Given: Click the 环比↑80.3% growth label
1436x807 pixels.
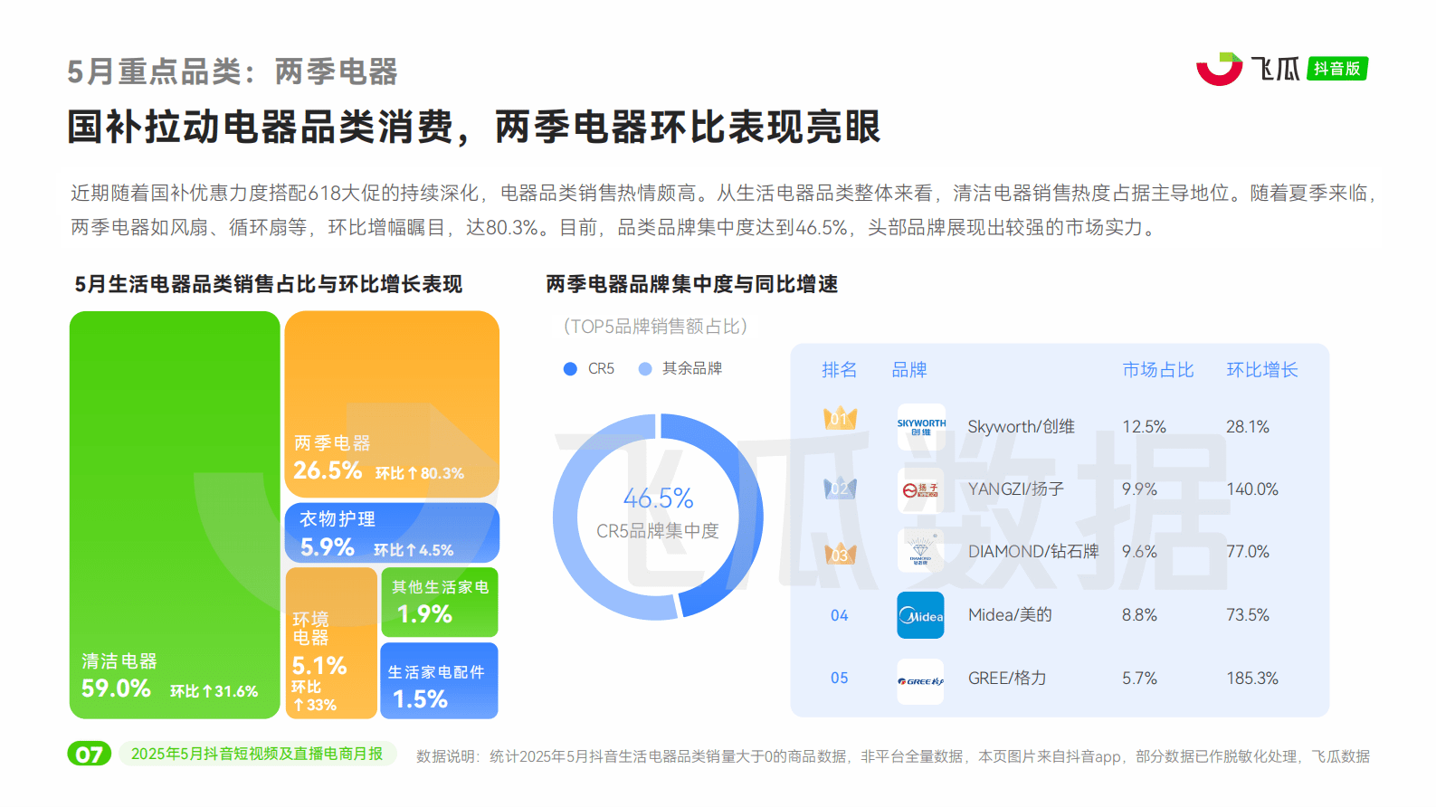Looking at the screenshot, I should tap(420, 473).
